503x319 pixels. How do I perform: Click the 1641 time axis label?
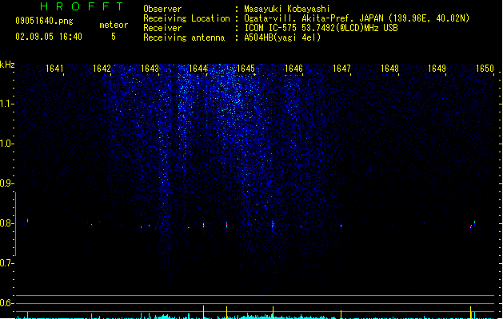54,69
